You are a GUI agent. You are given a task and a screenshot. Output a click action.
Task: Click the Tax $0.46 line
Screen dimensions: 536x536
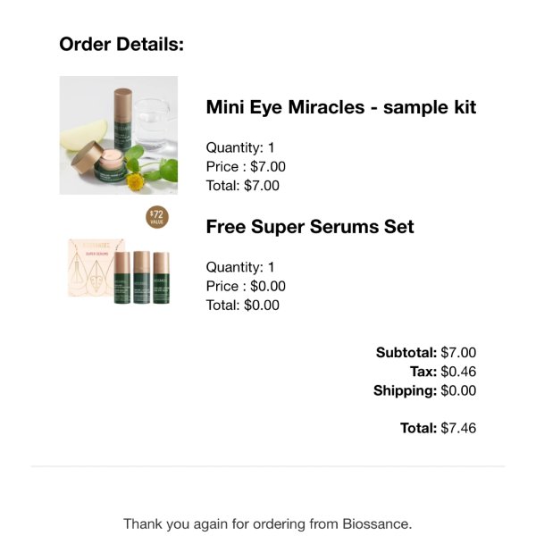click(x=443, y=372)
